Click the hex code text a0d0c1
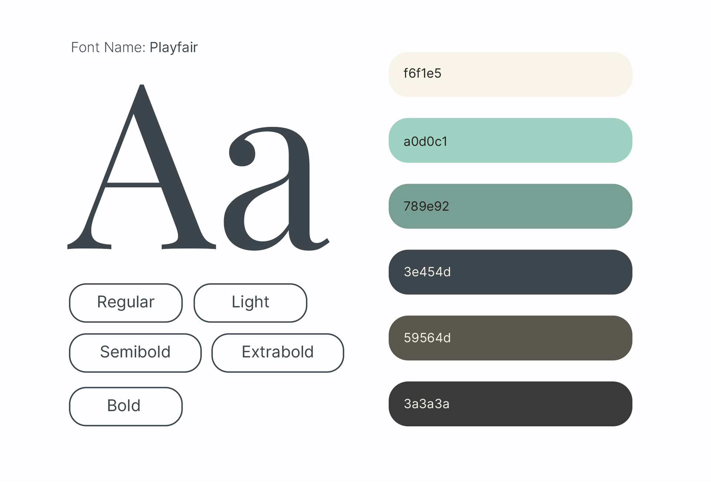Viewport: 711px width, 482px height. (x=425, y=142)
